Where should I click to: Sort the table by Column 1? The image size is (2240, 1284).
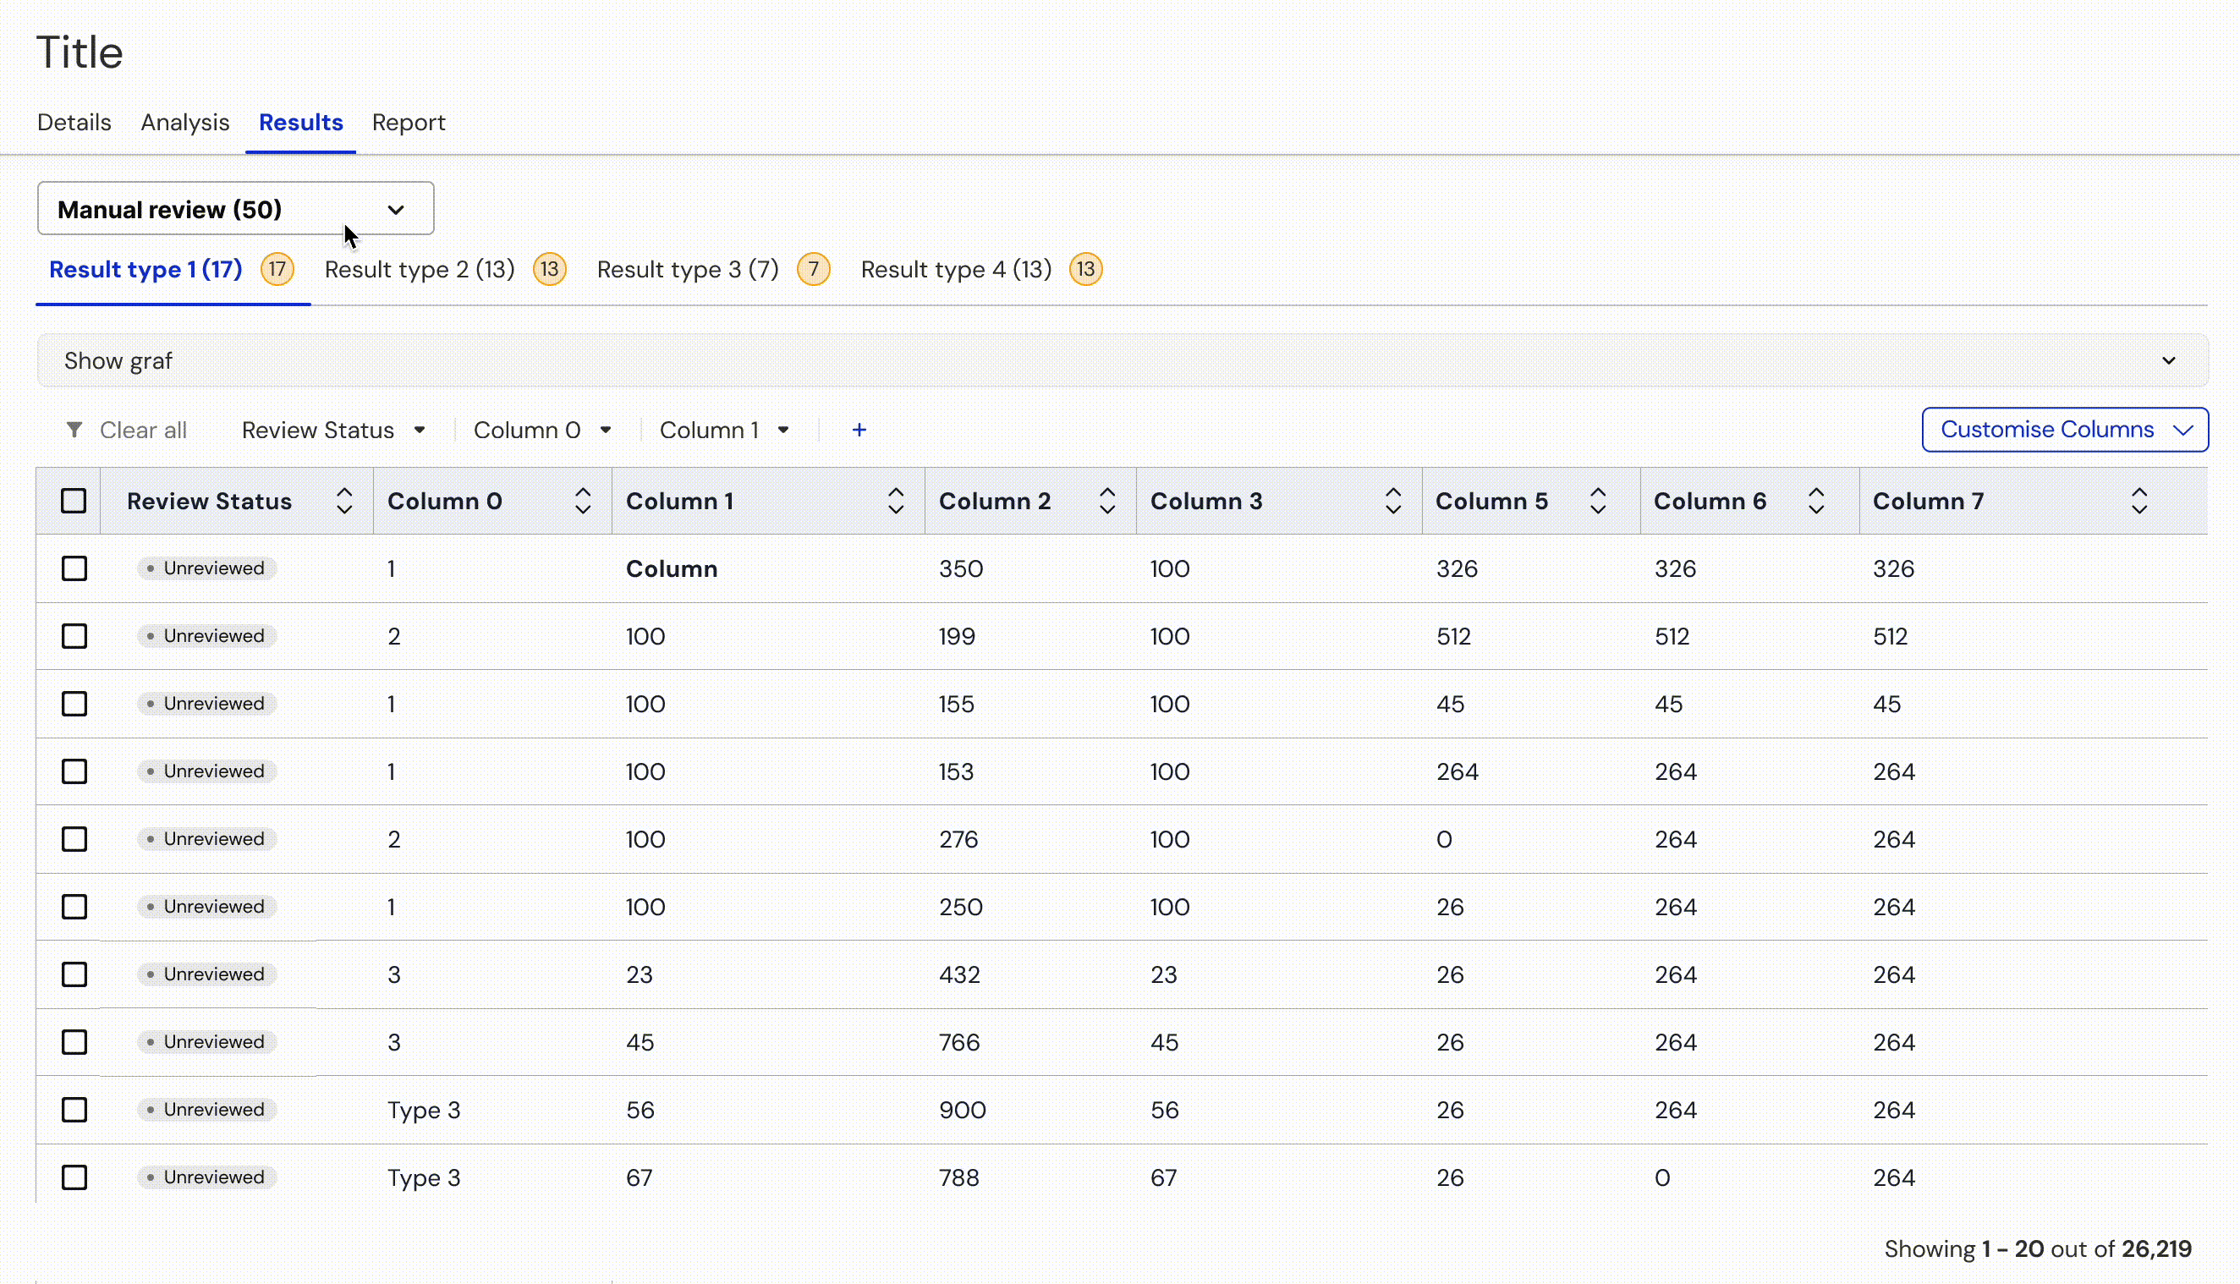tap(895, 501)
